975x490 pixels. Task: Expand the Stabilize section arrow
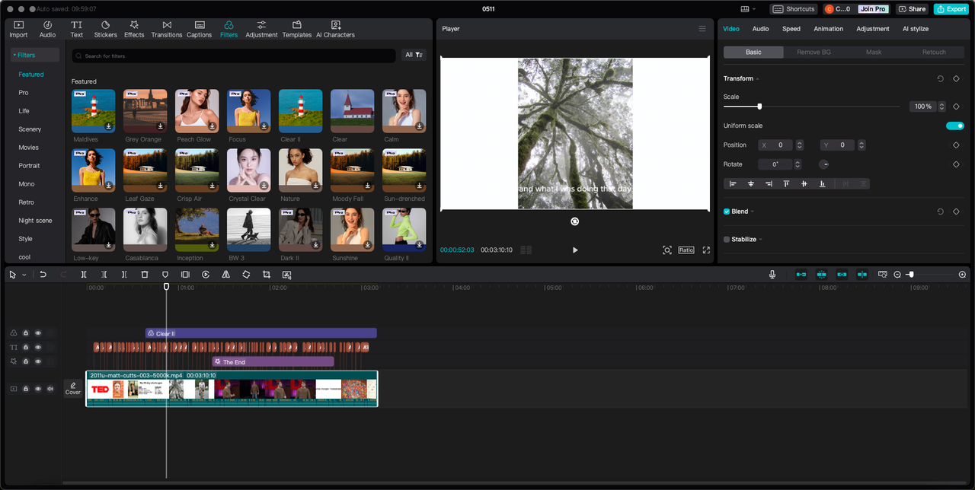(x=760, y=239)
